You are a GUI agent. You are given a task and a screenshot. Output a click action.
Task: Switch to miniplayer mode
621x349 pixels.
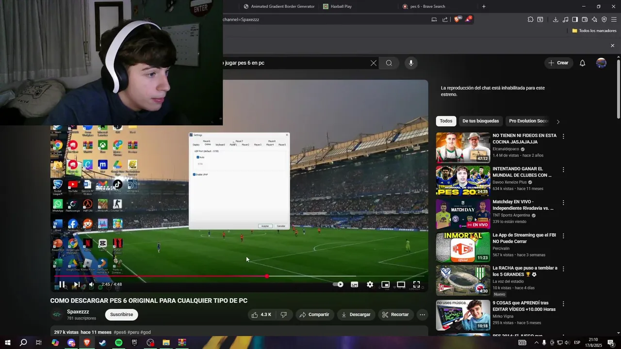coord(385,285)
